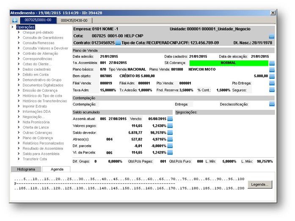This screenshot has height=221, width=295.
Task: Click the Saldo devedor value 5.878,77
Action: 135,133
